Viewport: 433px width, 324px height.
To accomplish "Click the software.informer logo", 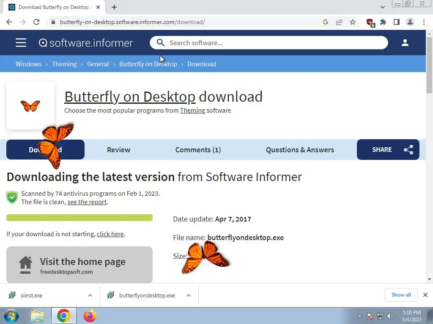I will [x=85, y=43].
